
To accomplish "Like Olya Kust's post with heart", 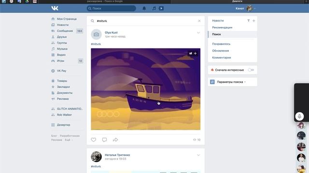I will pyautogui.click(x=94, y=140).
